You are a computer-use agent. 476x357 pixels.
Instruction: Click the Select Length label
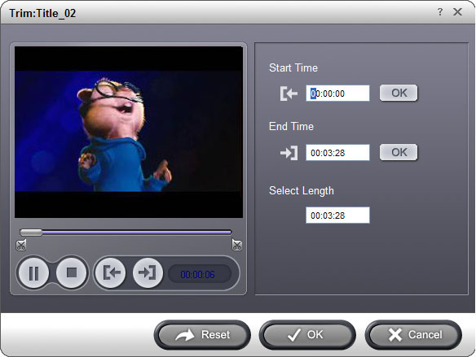[x=302, y=191]
